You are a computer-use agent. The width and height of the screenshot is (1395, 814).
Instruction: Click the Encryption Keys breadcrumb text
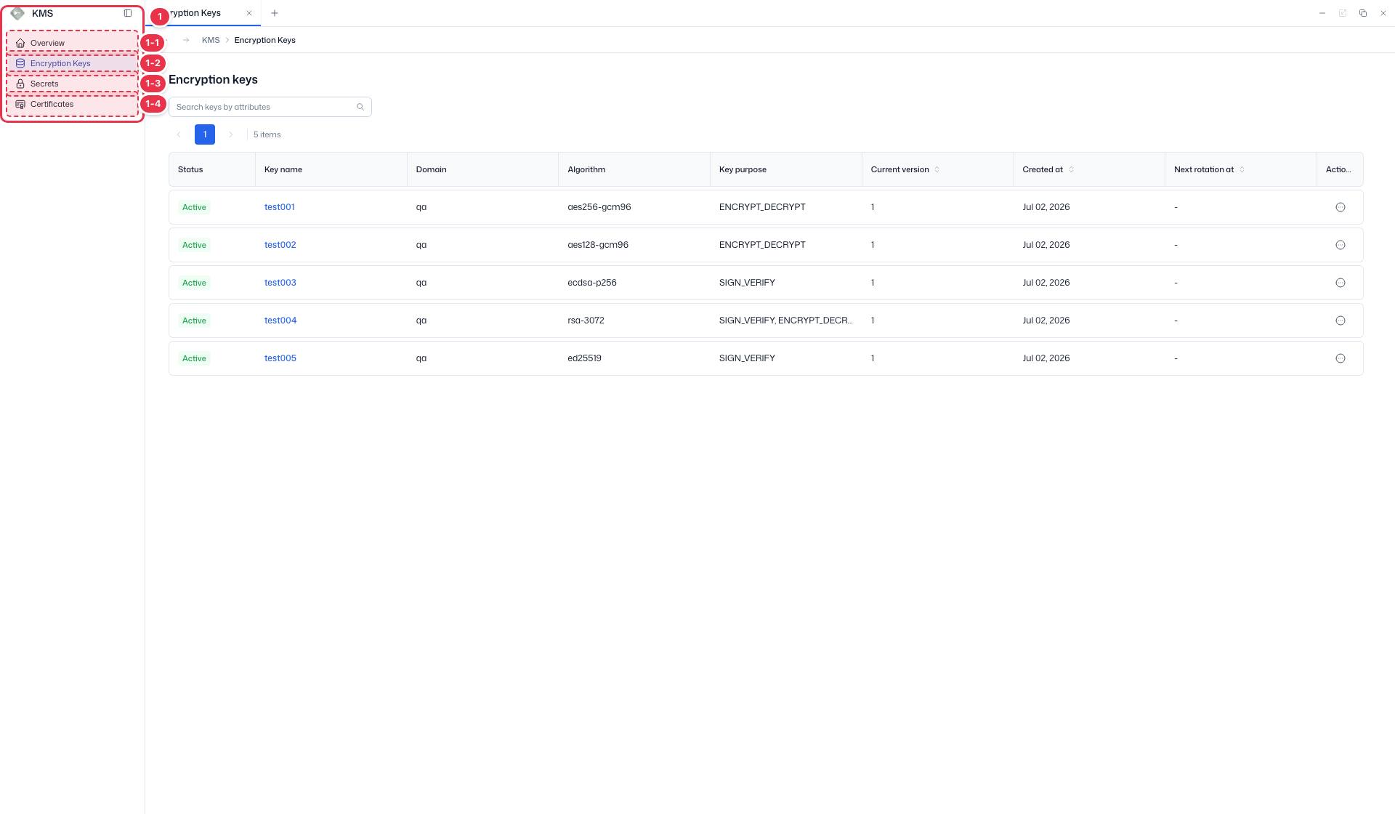(x=264, y=40)
